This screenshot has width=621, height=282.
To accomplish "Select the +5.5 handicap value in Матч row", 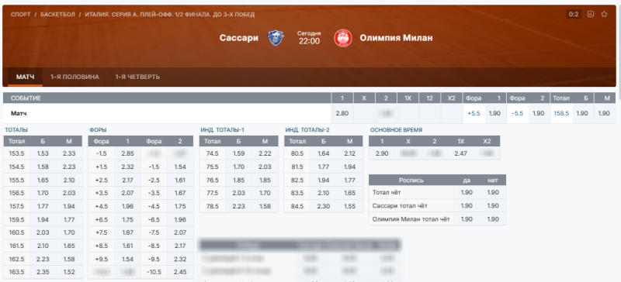I will tap(474, 114).
